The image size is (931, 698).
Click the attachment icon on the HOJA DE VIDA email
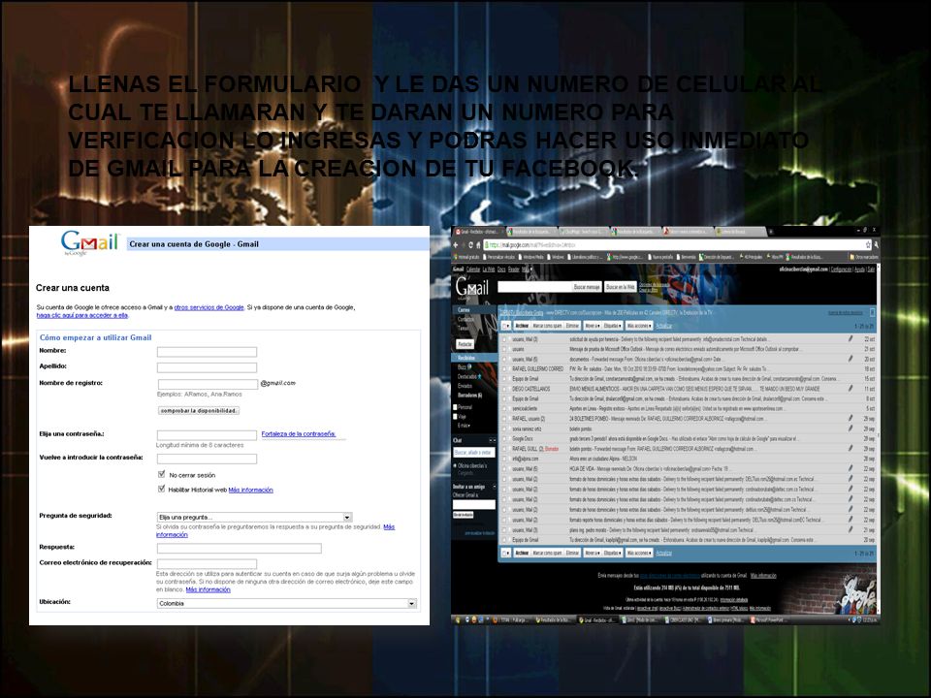pos(851,468)
